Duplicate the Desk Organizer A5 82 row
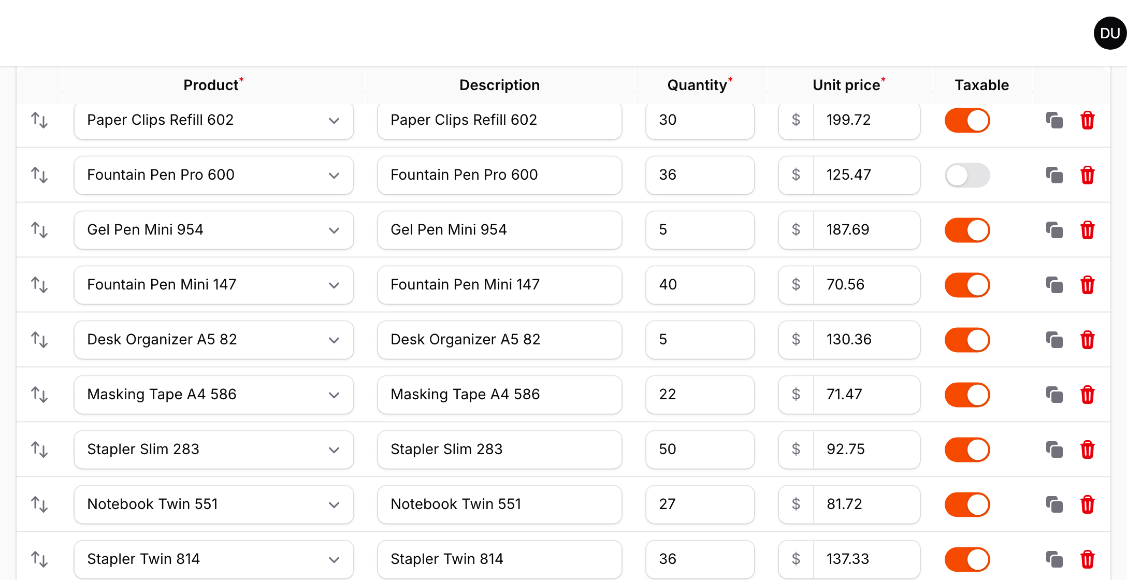 (x=1054, y=340)
